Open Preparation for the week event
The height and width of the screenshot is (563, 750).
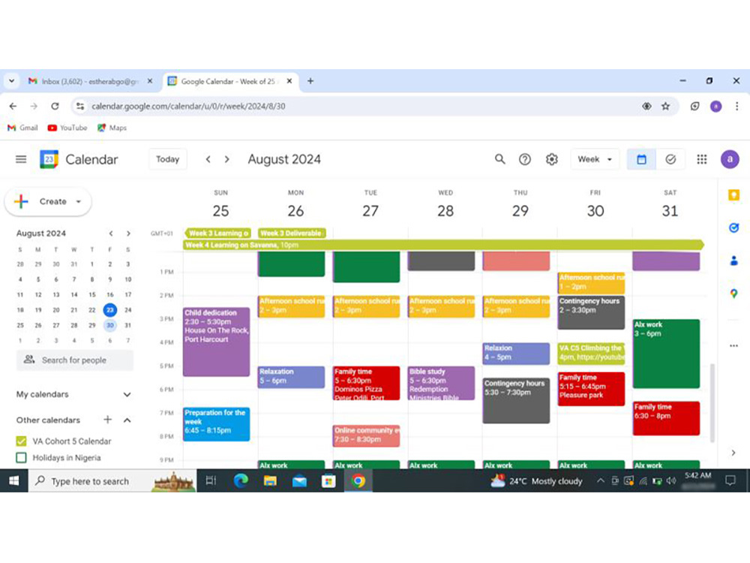click(216, 424)
